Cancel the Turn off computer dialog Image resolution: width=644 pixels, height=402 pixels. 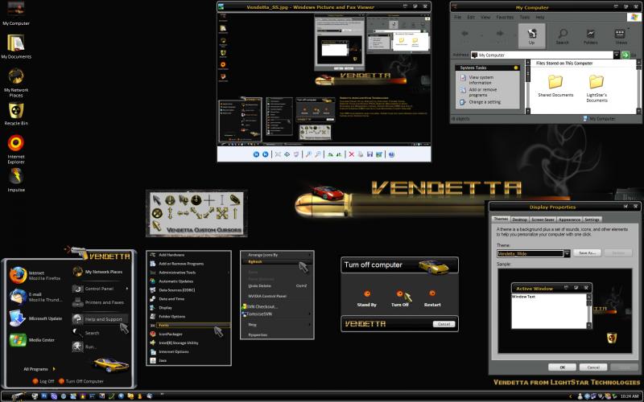click(x=444, y=324)
